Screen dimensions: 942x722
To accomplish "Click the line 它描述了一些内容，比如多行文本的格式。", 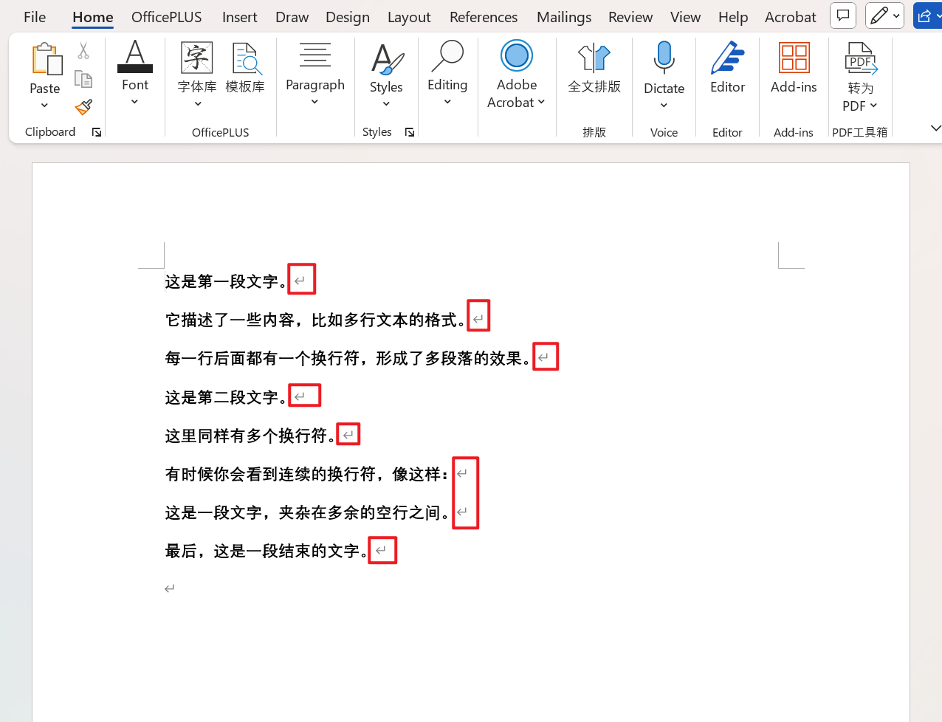I will 316,320.
